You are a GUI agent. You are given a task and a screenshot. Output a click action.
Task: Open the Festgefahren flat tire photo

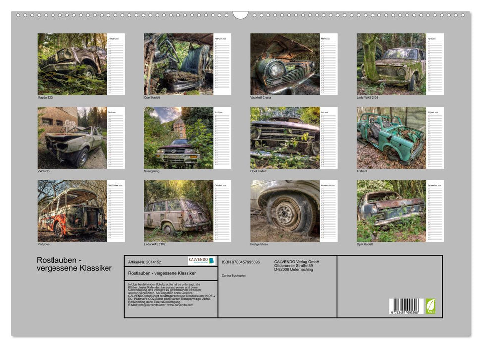[x=284, y=211]
